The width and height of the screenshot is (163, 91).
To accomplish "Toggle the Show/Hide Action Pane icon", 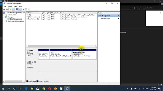I will click(x=20, y=10).
